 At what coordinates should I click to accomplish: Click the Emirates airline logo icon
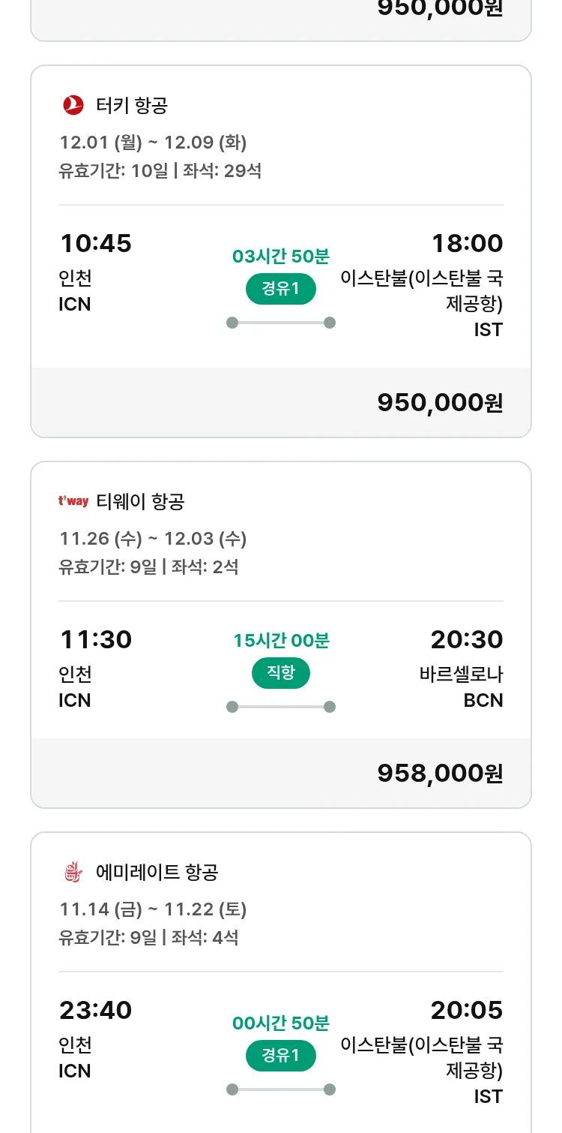click(73, 873)
